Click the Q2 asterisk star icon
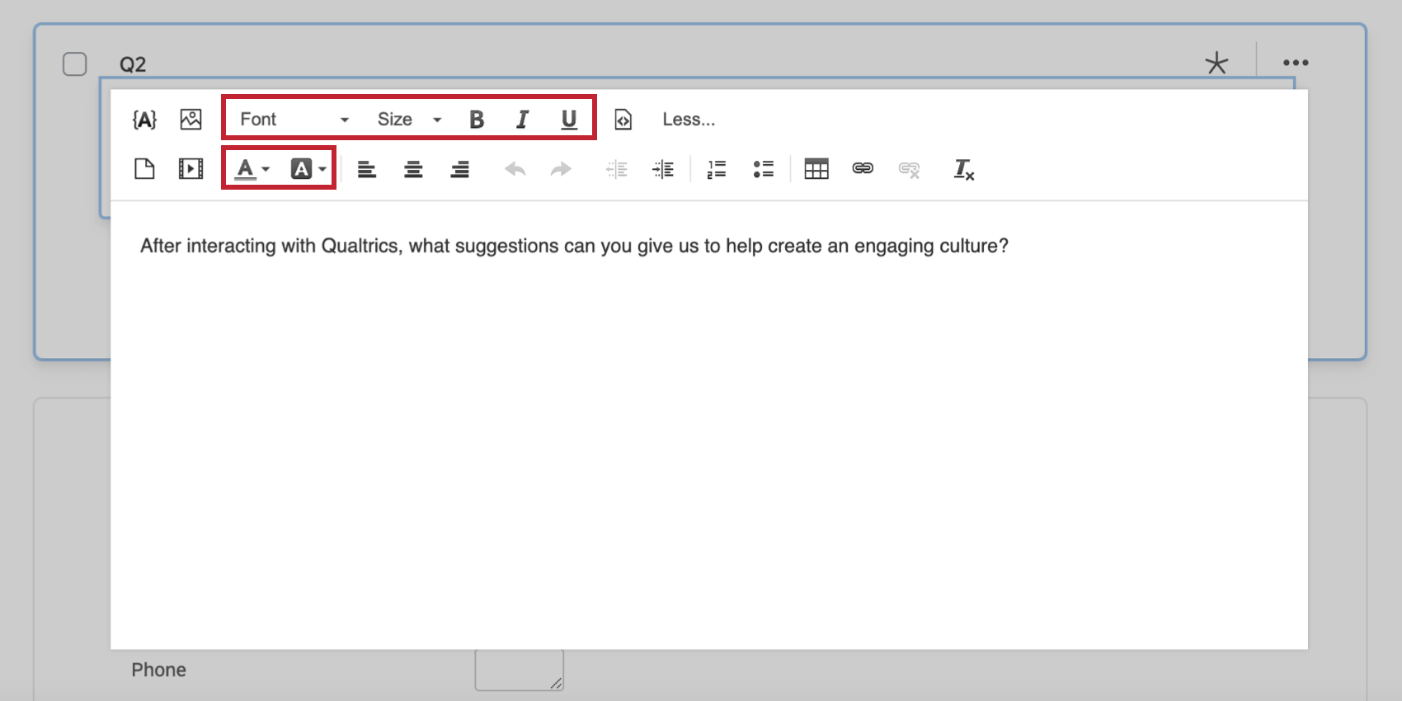 coord(1216,63)
